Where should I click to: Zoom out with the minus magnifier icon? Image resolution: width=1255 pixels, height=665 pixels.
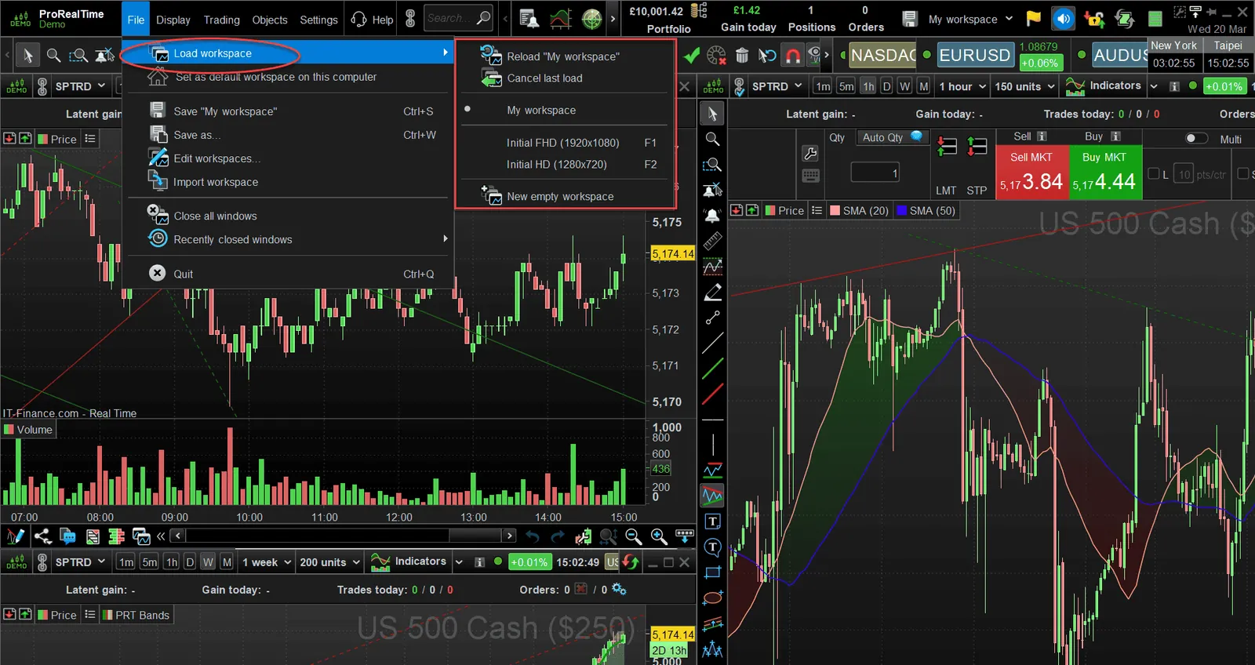[x=634, y=536]
